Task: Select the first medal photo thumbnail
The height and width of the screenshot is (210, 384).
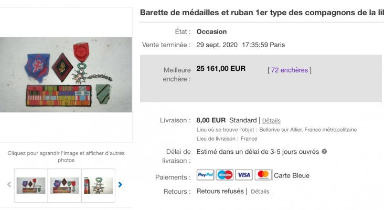Action: 31,185
